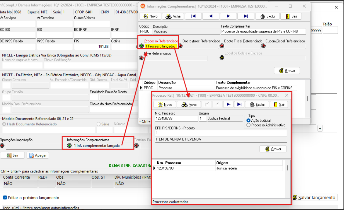Go to first record in Informações Complementares

pyautogui.click(x=193, y=16)
